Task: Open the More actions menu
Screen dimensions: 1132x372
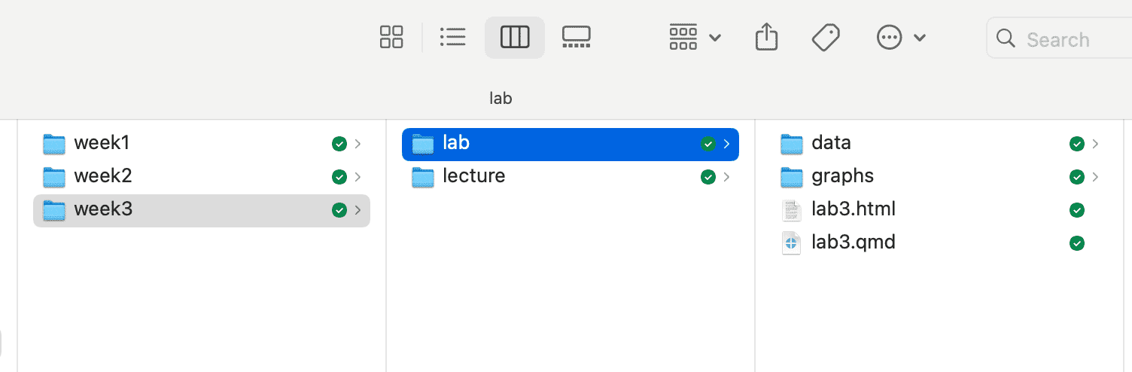Action: coord(900,37)
